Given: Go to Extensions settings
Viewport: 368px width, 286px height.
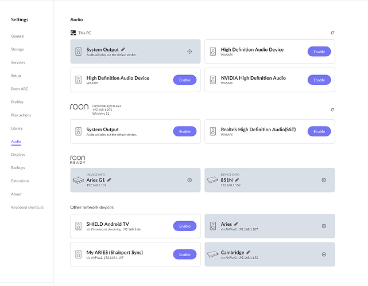Looking at the screenshot, I should 20,181.
